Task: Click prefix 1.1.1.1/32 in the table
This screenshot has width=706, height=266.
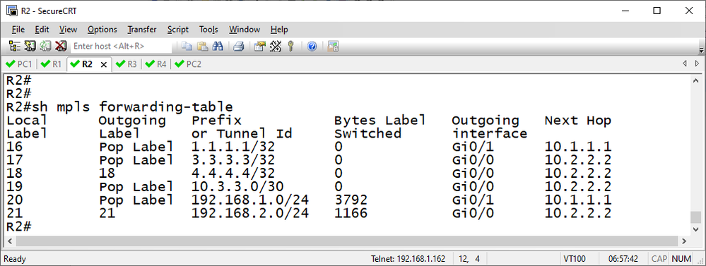Action: coord(233,147)
